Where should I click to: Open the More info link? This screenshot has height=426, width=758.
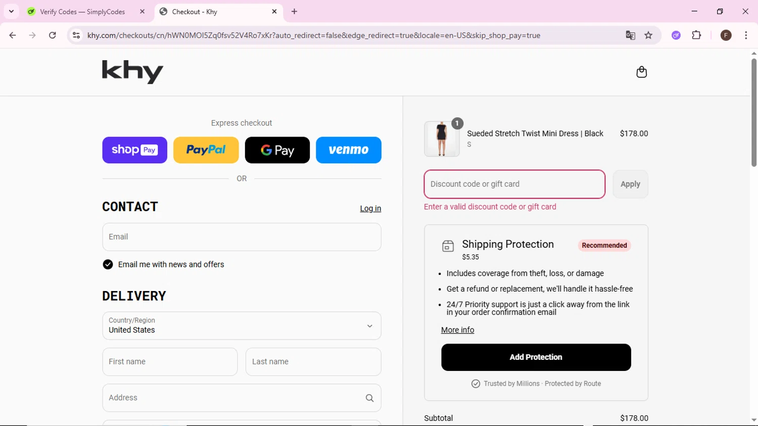(457, 330)
